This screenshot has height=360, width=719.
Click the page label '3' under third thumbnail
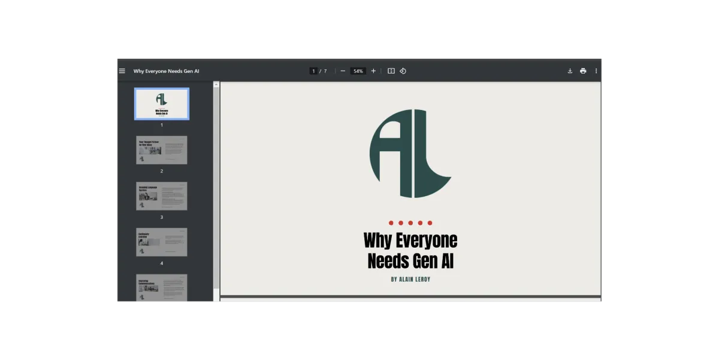tap(162, 217)
